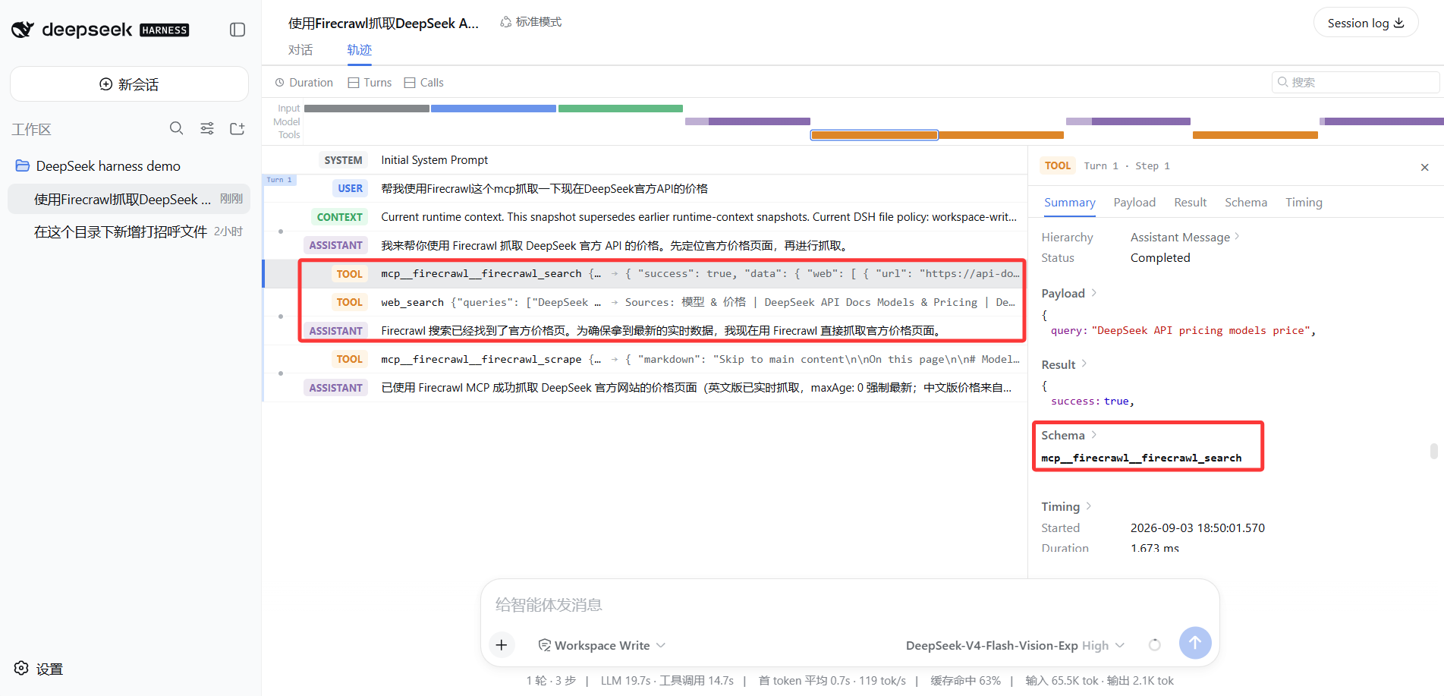
Task: Focus the 给智能体发消息 message input
Action: 850,605
